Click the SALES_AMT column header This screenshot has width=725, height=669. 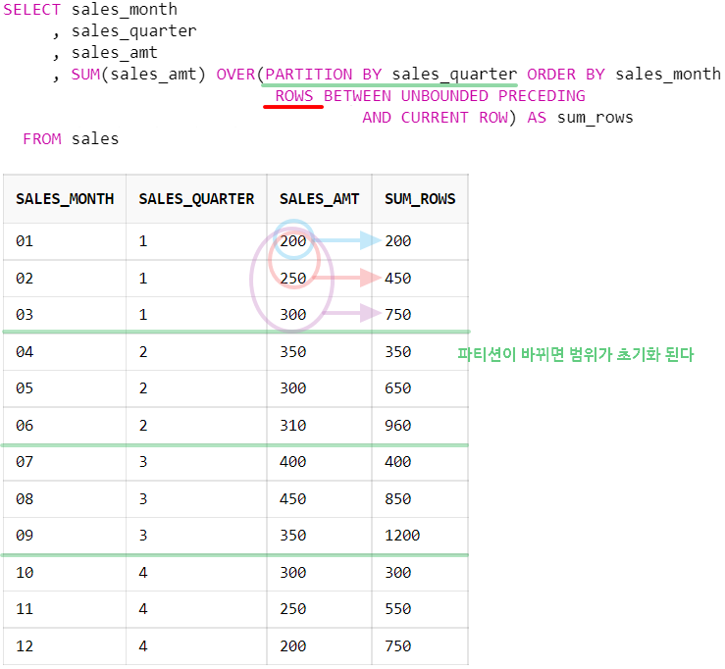coord(319,199)
